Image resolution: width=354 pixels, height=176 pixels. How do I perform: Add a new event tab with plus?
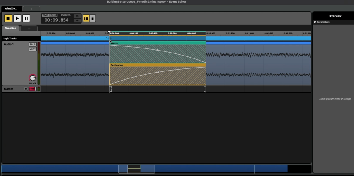[x=31, y=9]
